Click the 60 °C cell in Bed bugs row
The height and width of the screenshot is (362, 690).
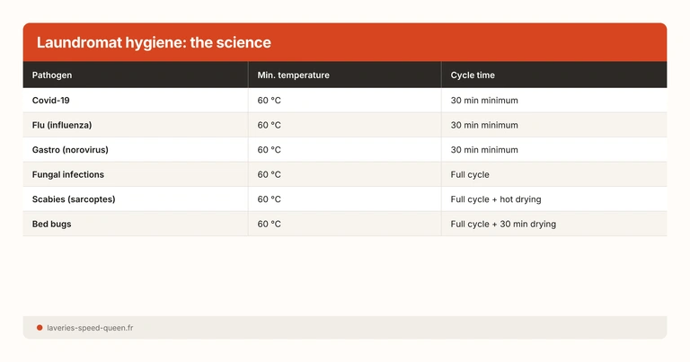click(270, 224)
